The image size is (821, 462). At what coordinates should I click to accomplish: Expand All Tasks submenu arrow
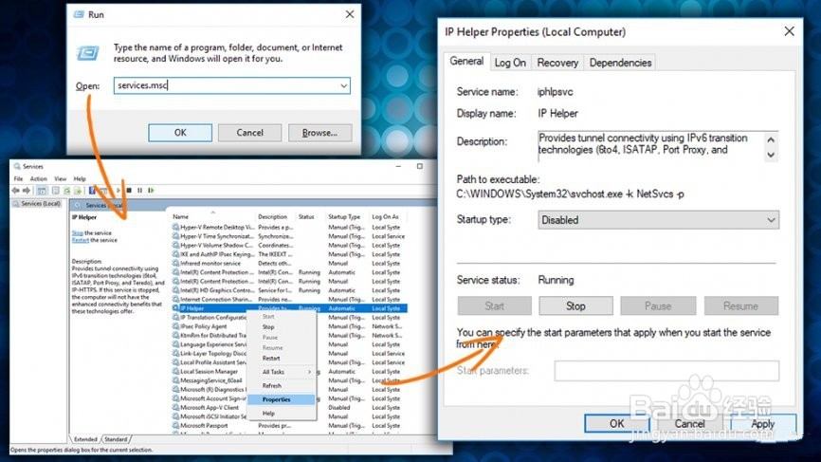click(x=309, y=372)
